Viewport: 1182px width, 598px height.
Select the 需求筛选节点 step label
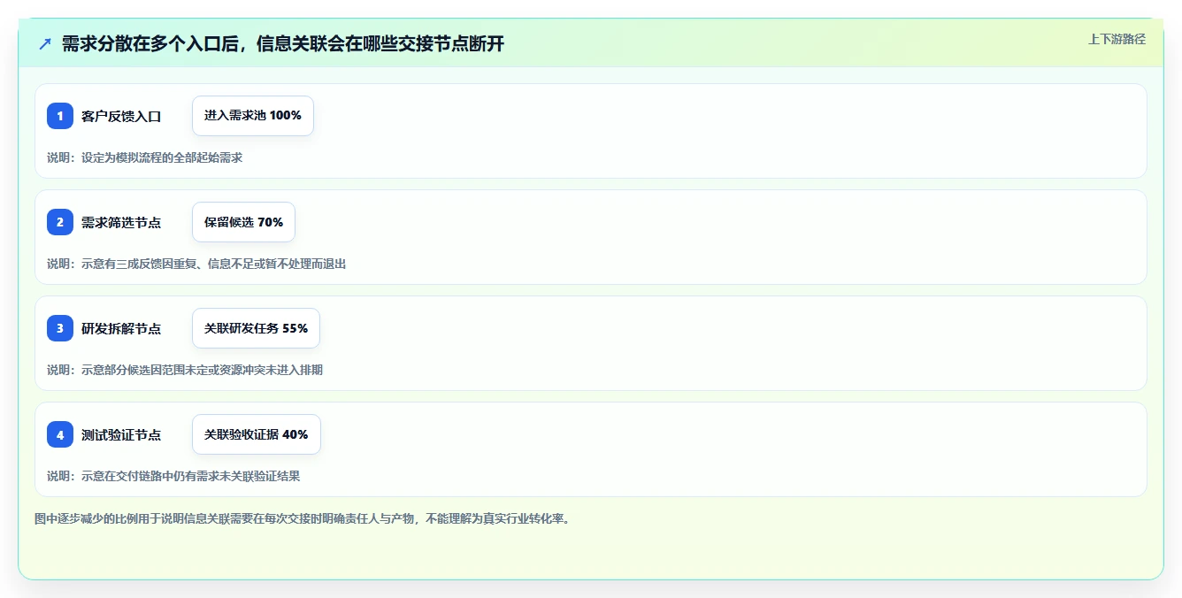pyautogui.click(x=121, y=222)
